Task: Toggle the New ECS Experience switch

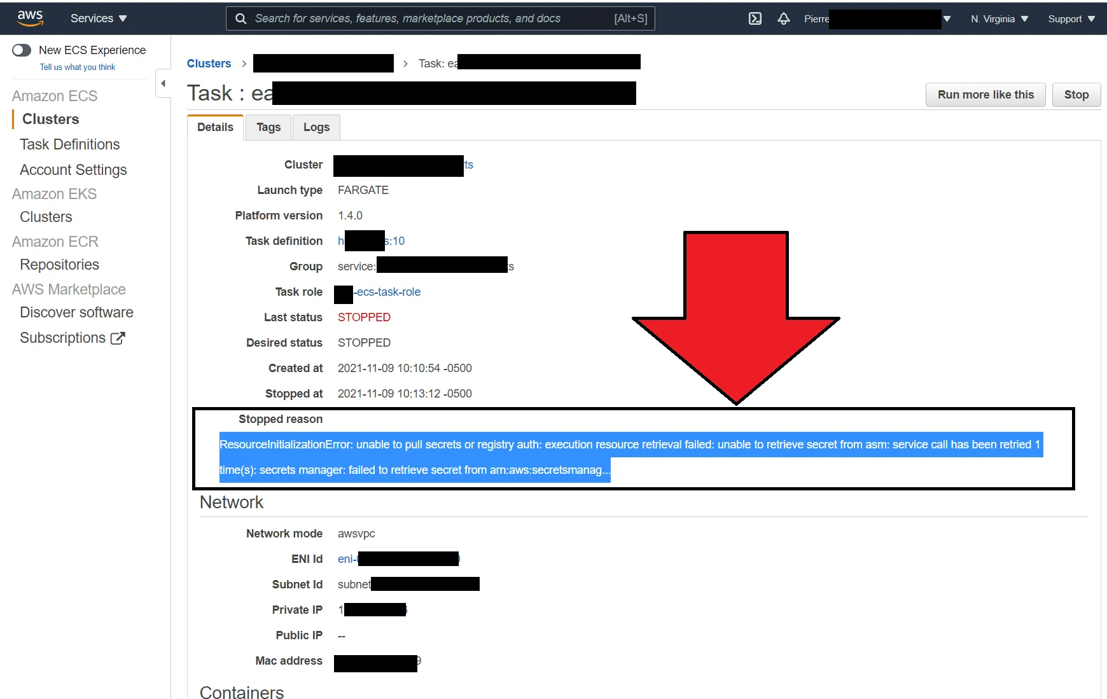Action: 22,50
